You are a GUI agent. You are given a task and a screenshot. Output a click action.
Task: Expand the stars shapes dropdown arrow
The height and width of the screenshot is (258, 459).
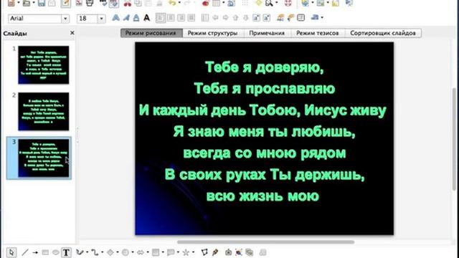pos(193,252)
